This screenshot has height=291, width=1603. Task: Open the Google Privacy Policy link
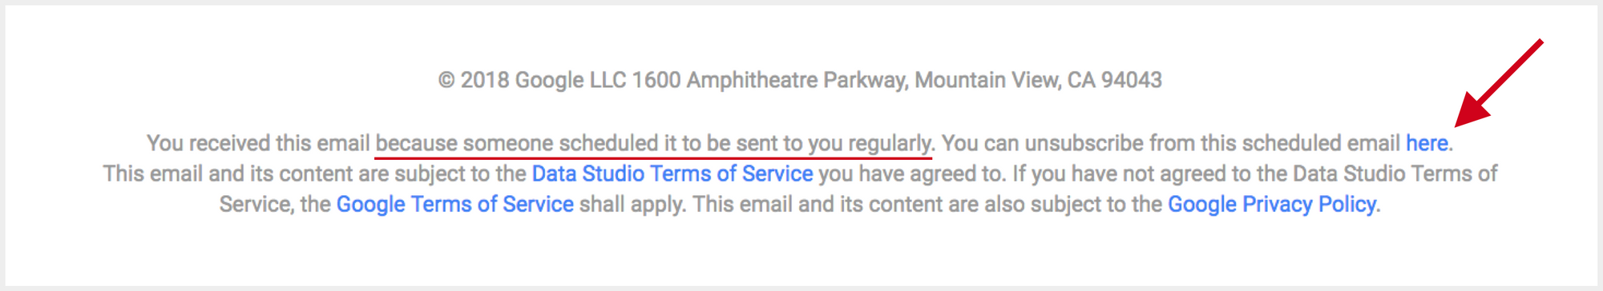coord(1272,204)
